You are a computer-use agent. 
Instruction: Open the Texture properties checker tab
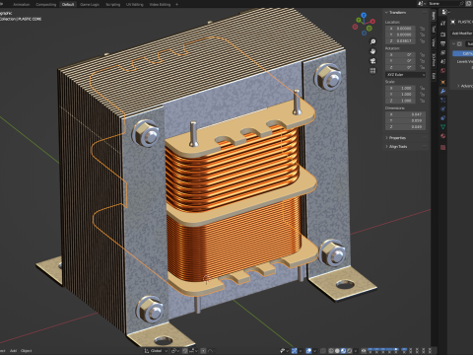click(443, 147)
